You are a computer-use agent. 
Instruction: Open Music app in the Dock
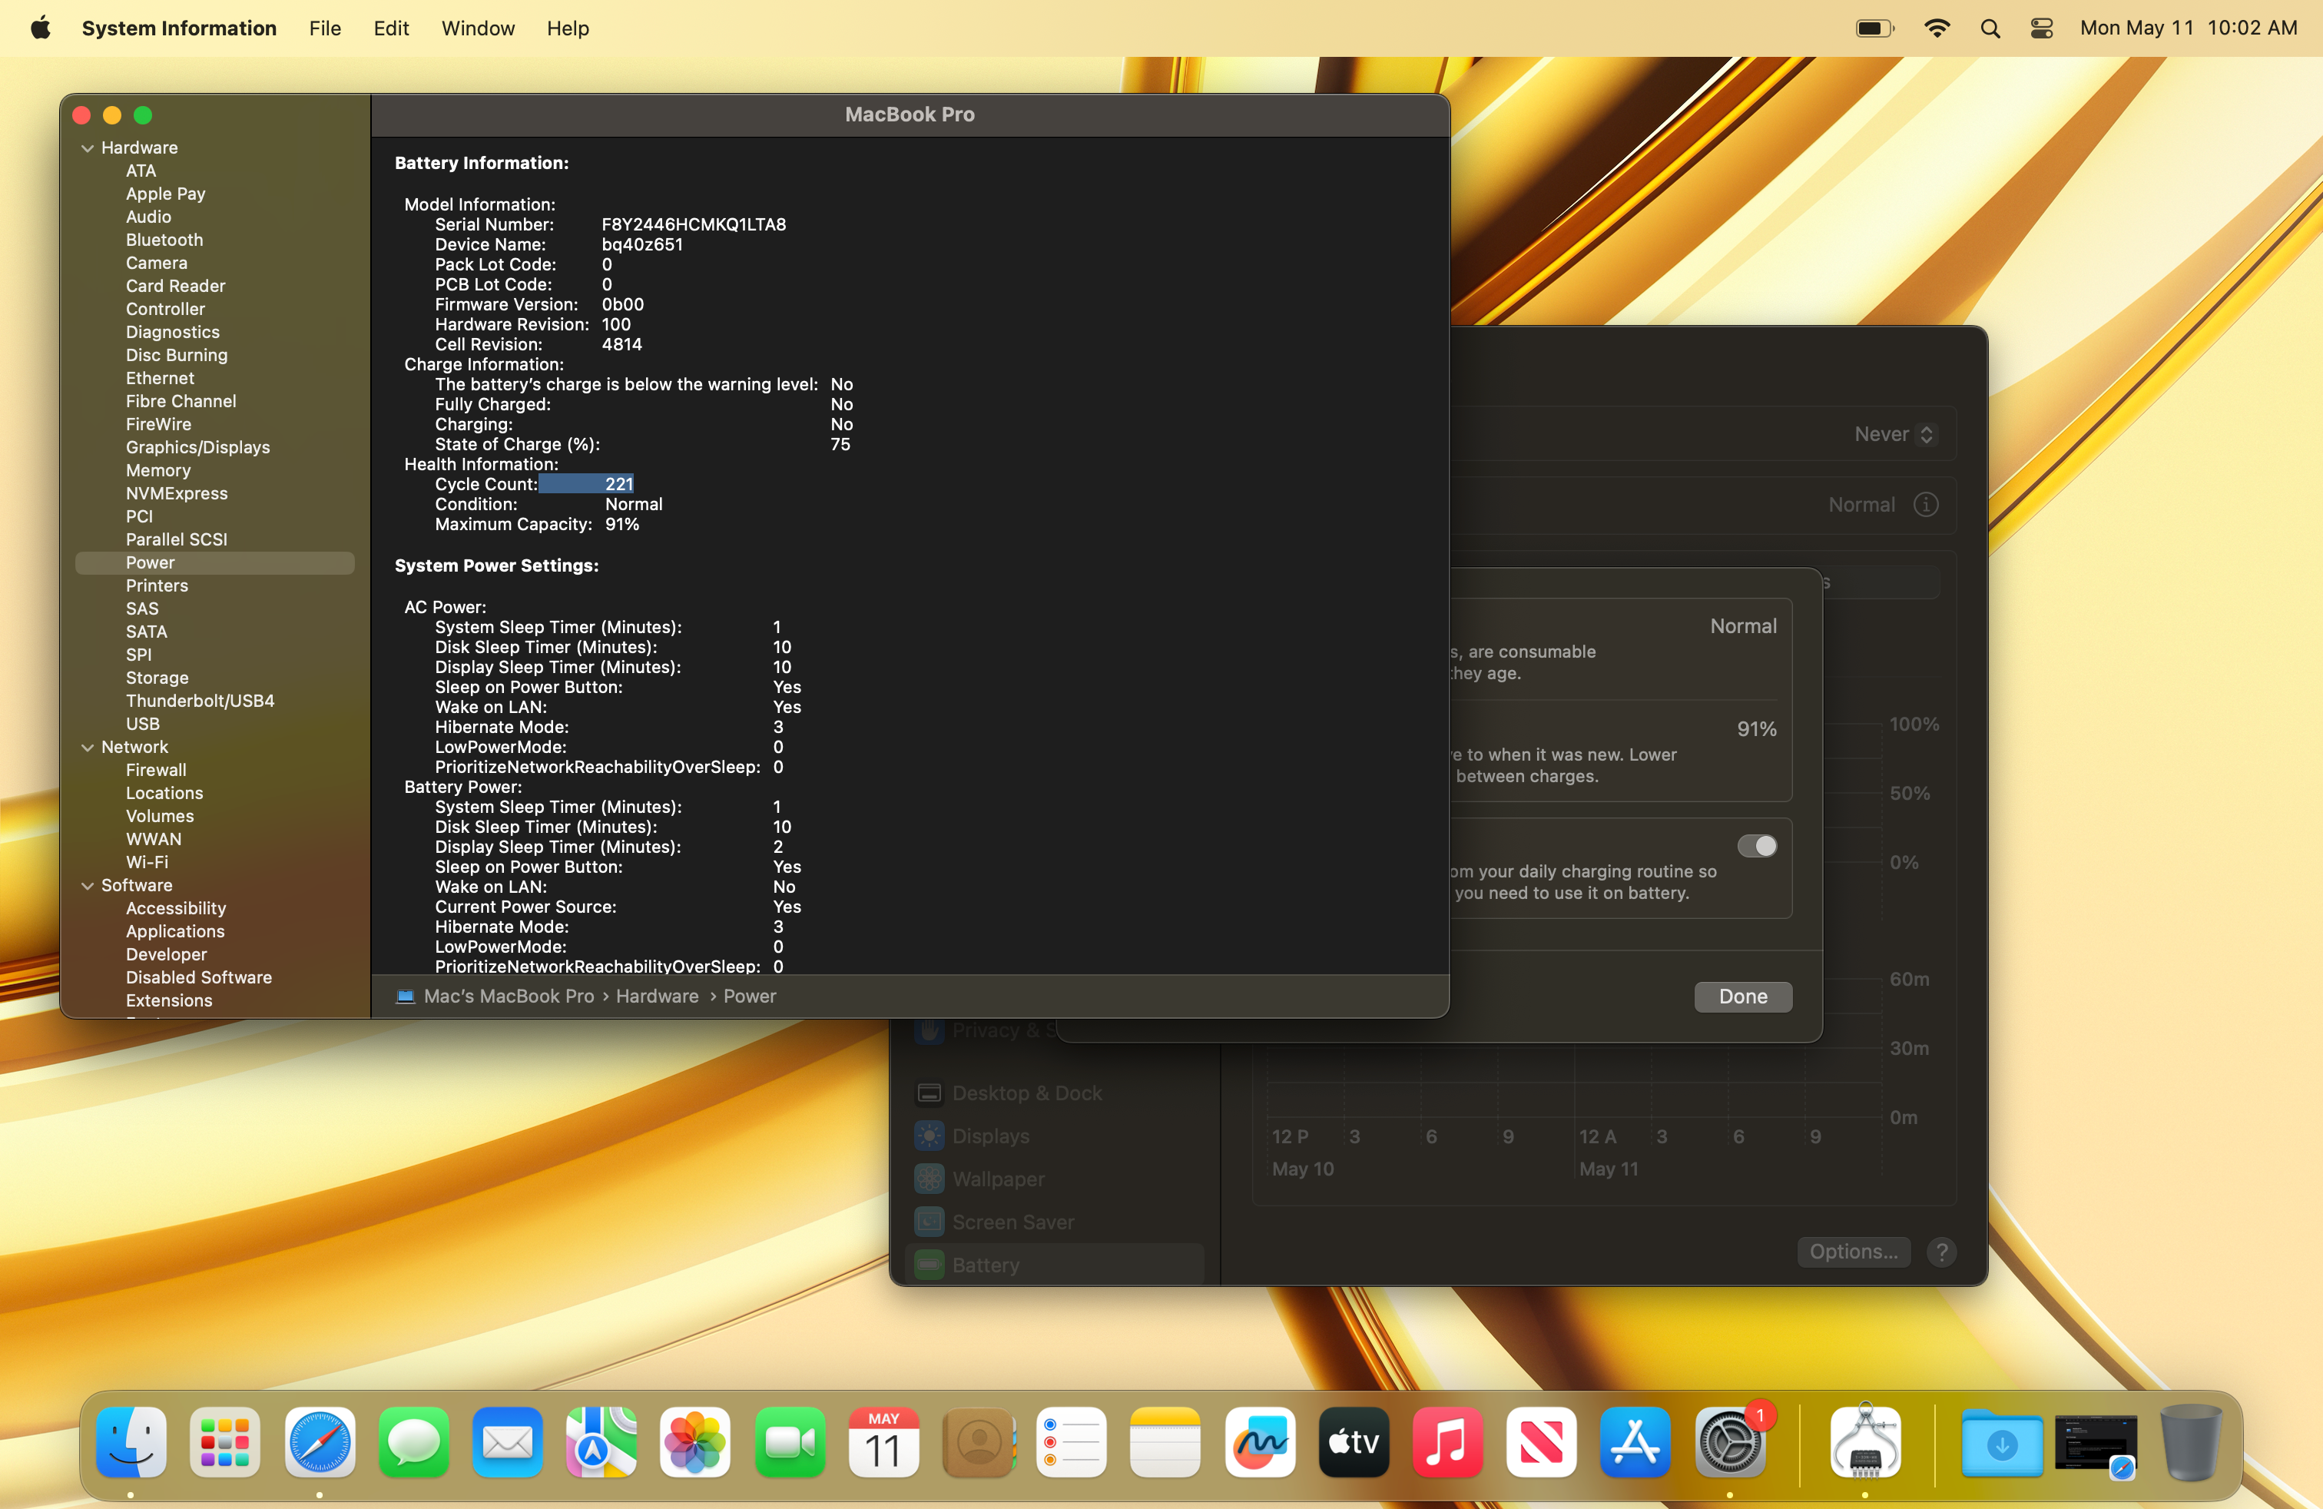point(1447,1441)
